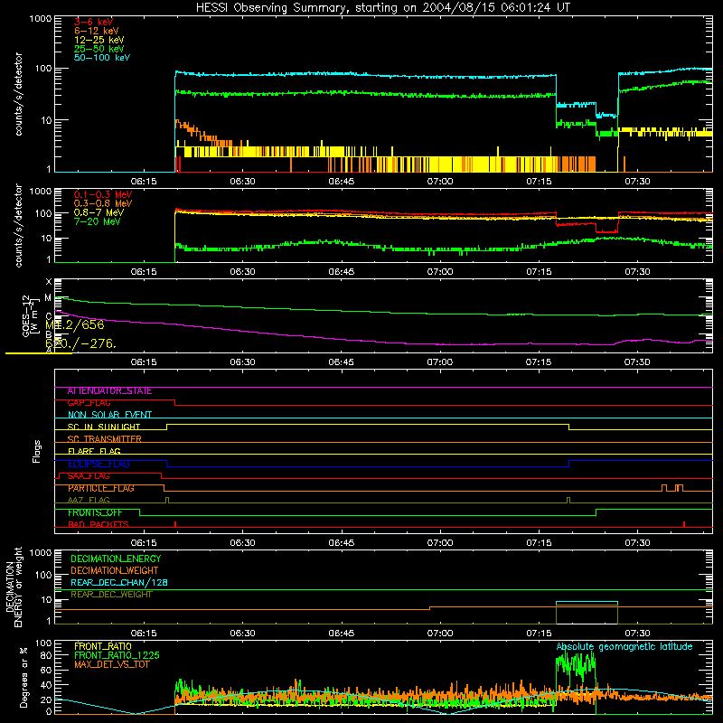Click the 07:00 tick under the flags panel
The width and height of the screenshot is (723, 723).
(440, 543)
